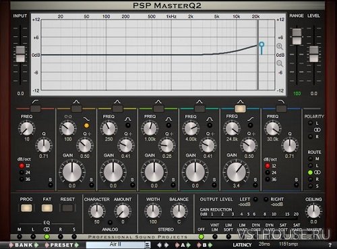Screen dimensions: 337x249
Task: Click the Air II preset name field
Action: pos(115,245)
